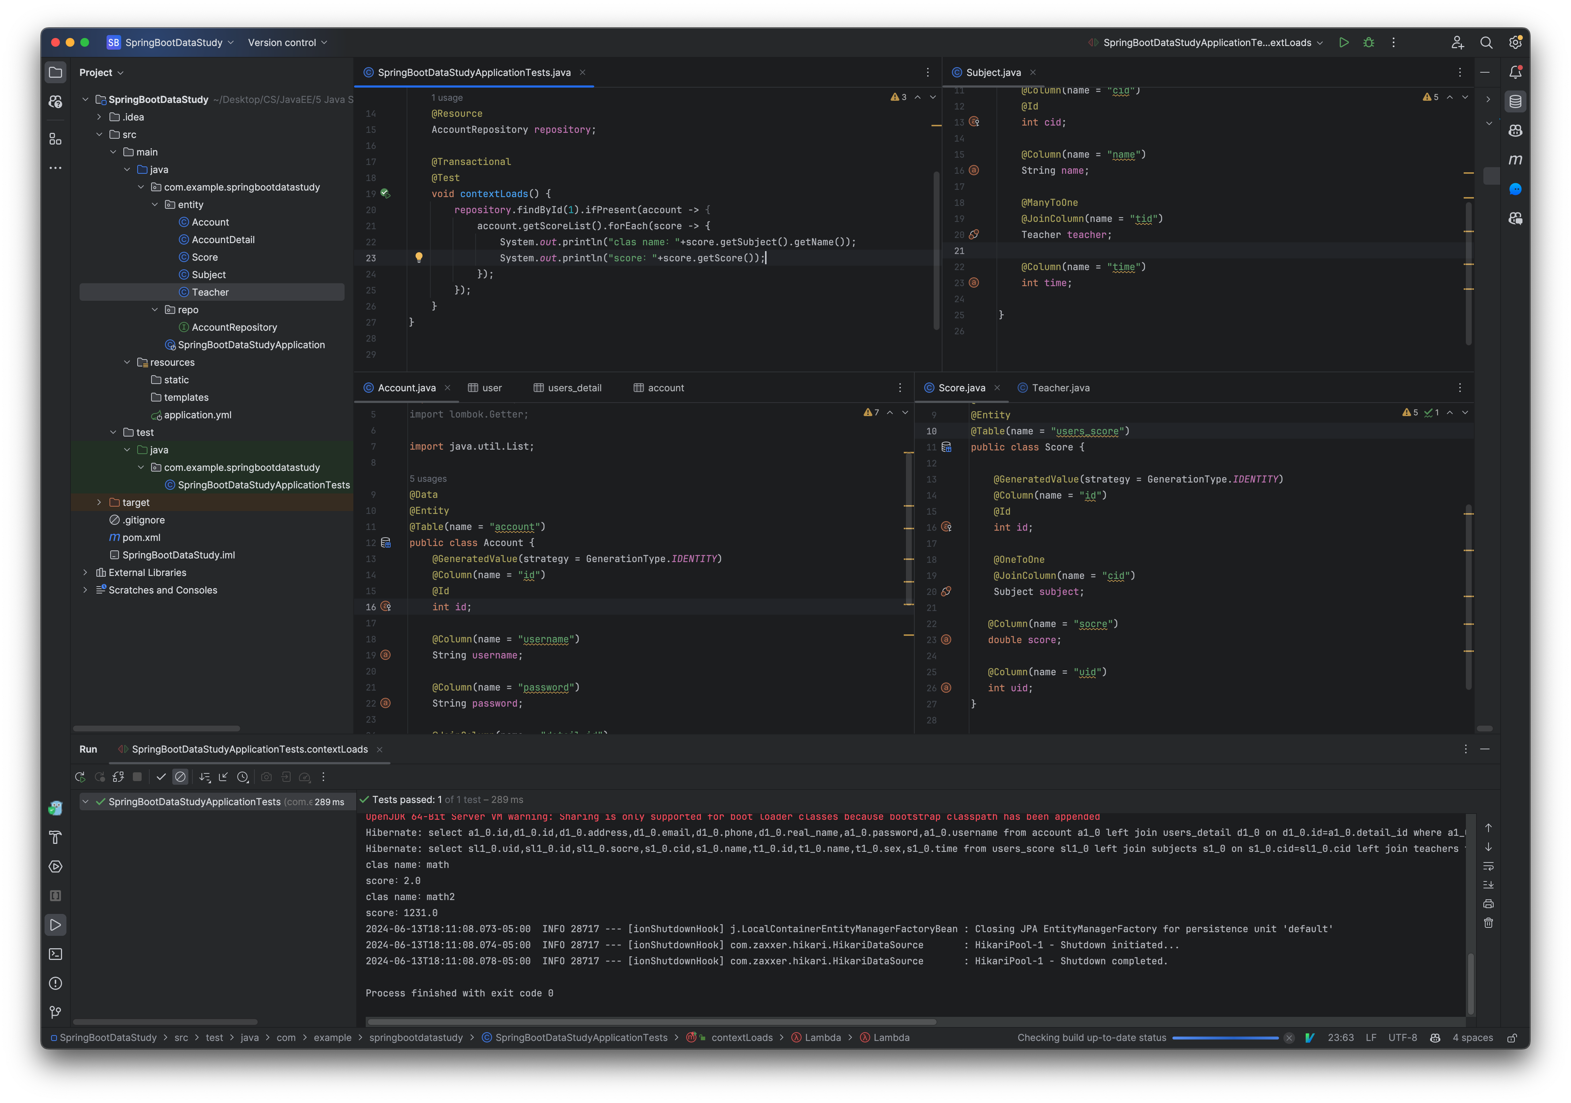Screen dimensions: 1571x1103
Task: Toggle Show Passed tests checkmark
Action: [x=161, y=777]
